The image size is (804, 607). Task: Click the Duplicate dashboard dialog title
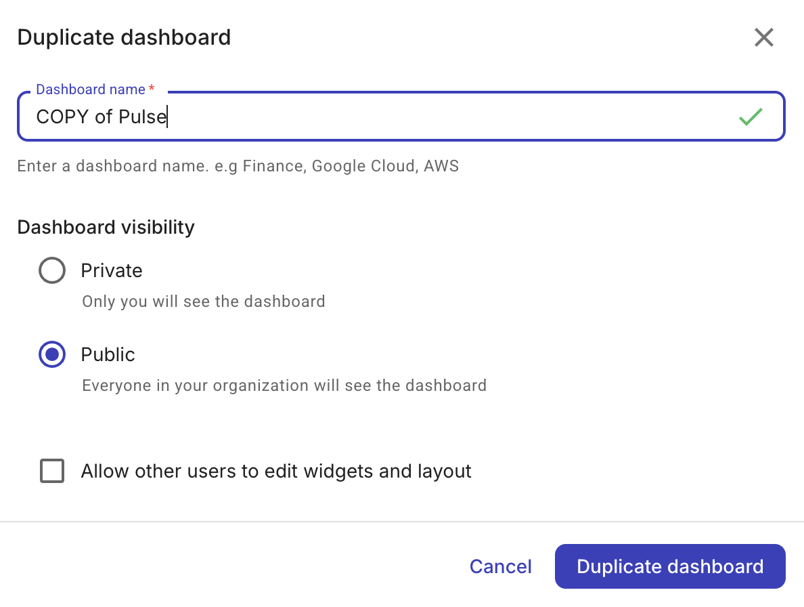pos(124,37)
